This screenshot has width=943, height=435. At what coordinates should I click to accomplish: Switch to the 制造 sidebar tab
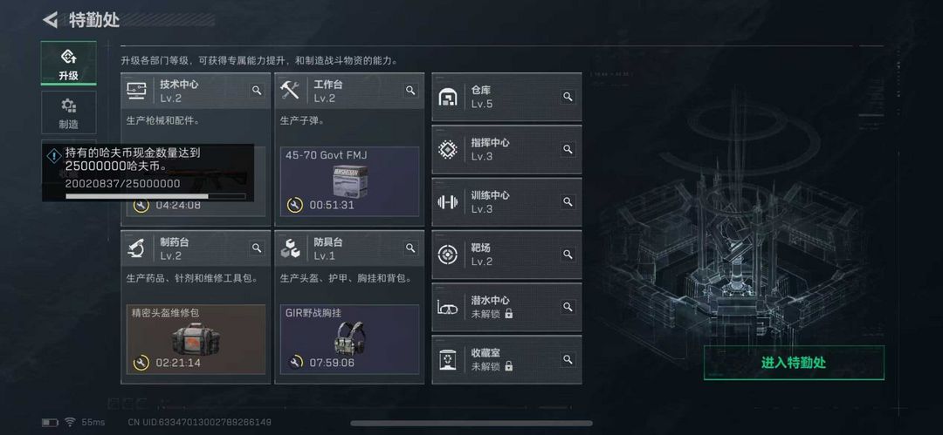click(69, 112)
